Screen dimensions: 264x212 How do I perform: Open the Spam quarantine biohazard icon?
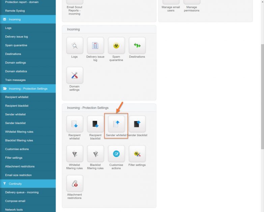[x=116, y=46]
